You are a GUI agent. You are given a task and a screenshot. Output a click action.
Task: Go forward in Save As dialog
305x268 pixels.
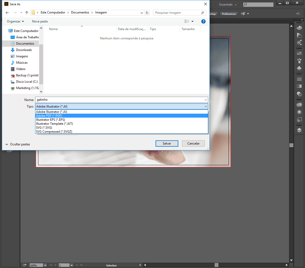coord(15,13)
